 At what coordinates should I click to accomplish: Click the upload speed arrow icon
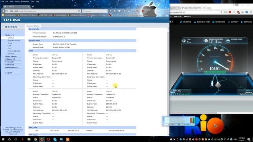[228, 41]
